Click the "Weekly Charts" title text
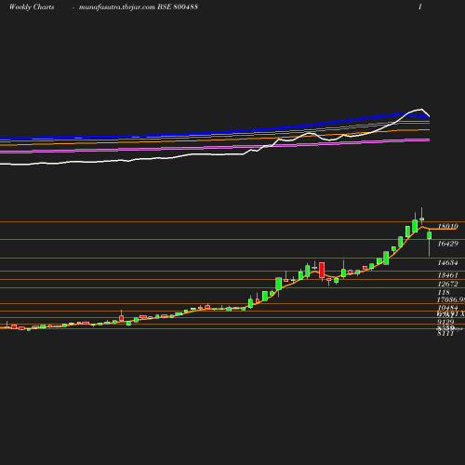The width and height of the screenshot is (465, 465). tap(32, 7)
